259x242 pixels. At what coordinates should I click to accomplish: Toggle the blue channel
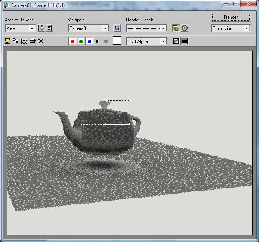click(x=89, y=41)
